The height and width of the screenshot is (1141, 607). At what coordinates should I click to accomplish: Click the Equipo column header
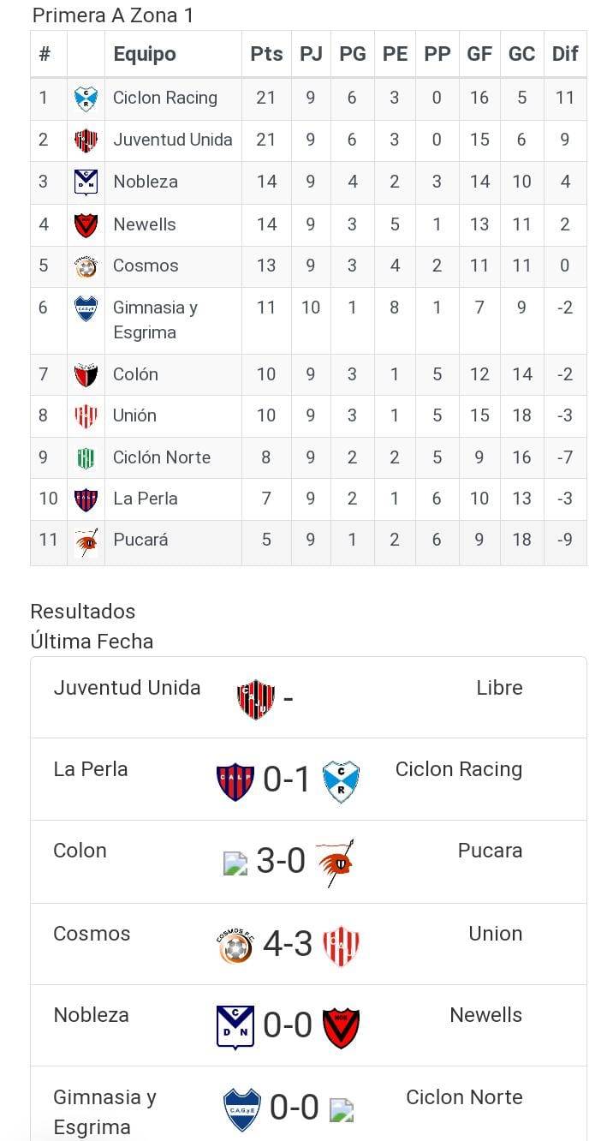[x=145, y=54]
